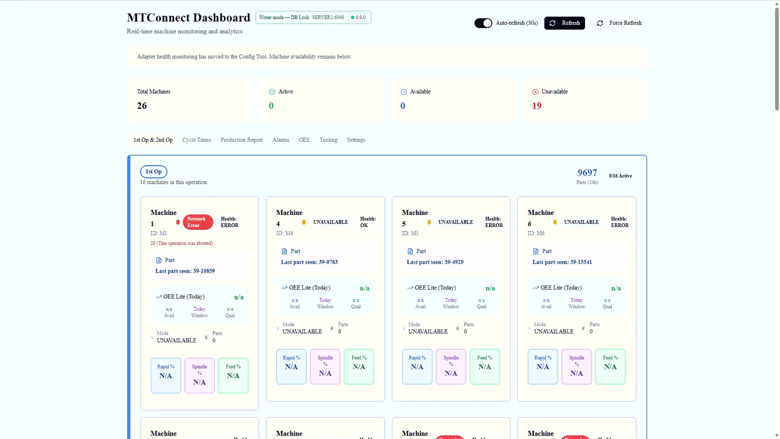The width and height of the screenshot is (780, 439).
Task: Click the page vertical scrollbar thumb
Action: (x=777, y=59)
